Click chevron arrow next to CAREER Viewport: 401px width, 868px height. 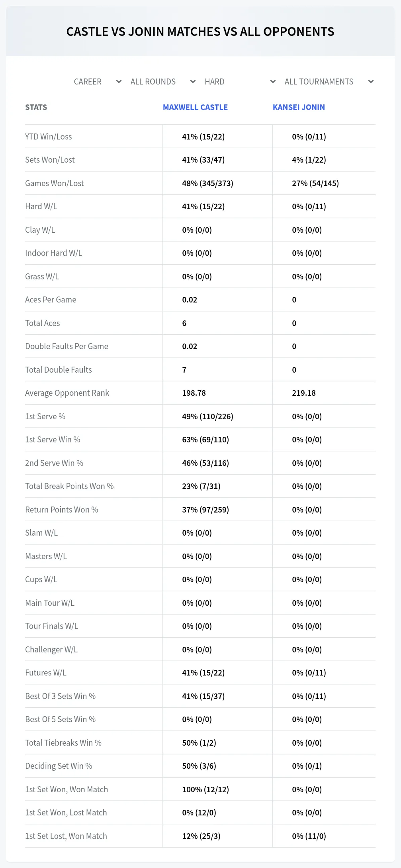[x=119, y=82]
